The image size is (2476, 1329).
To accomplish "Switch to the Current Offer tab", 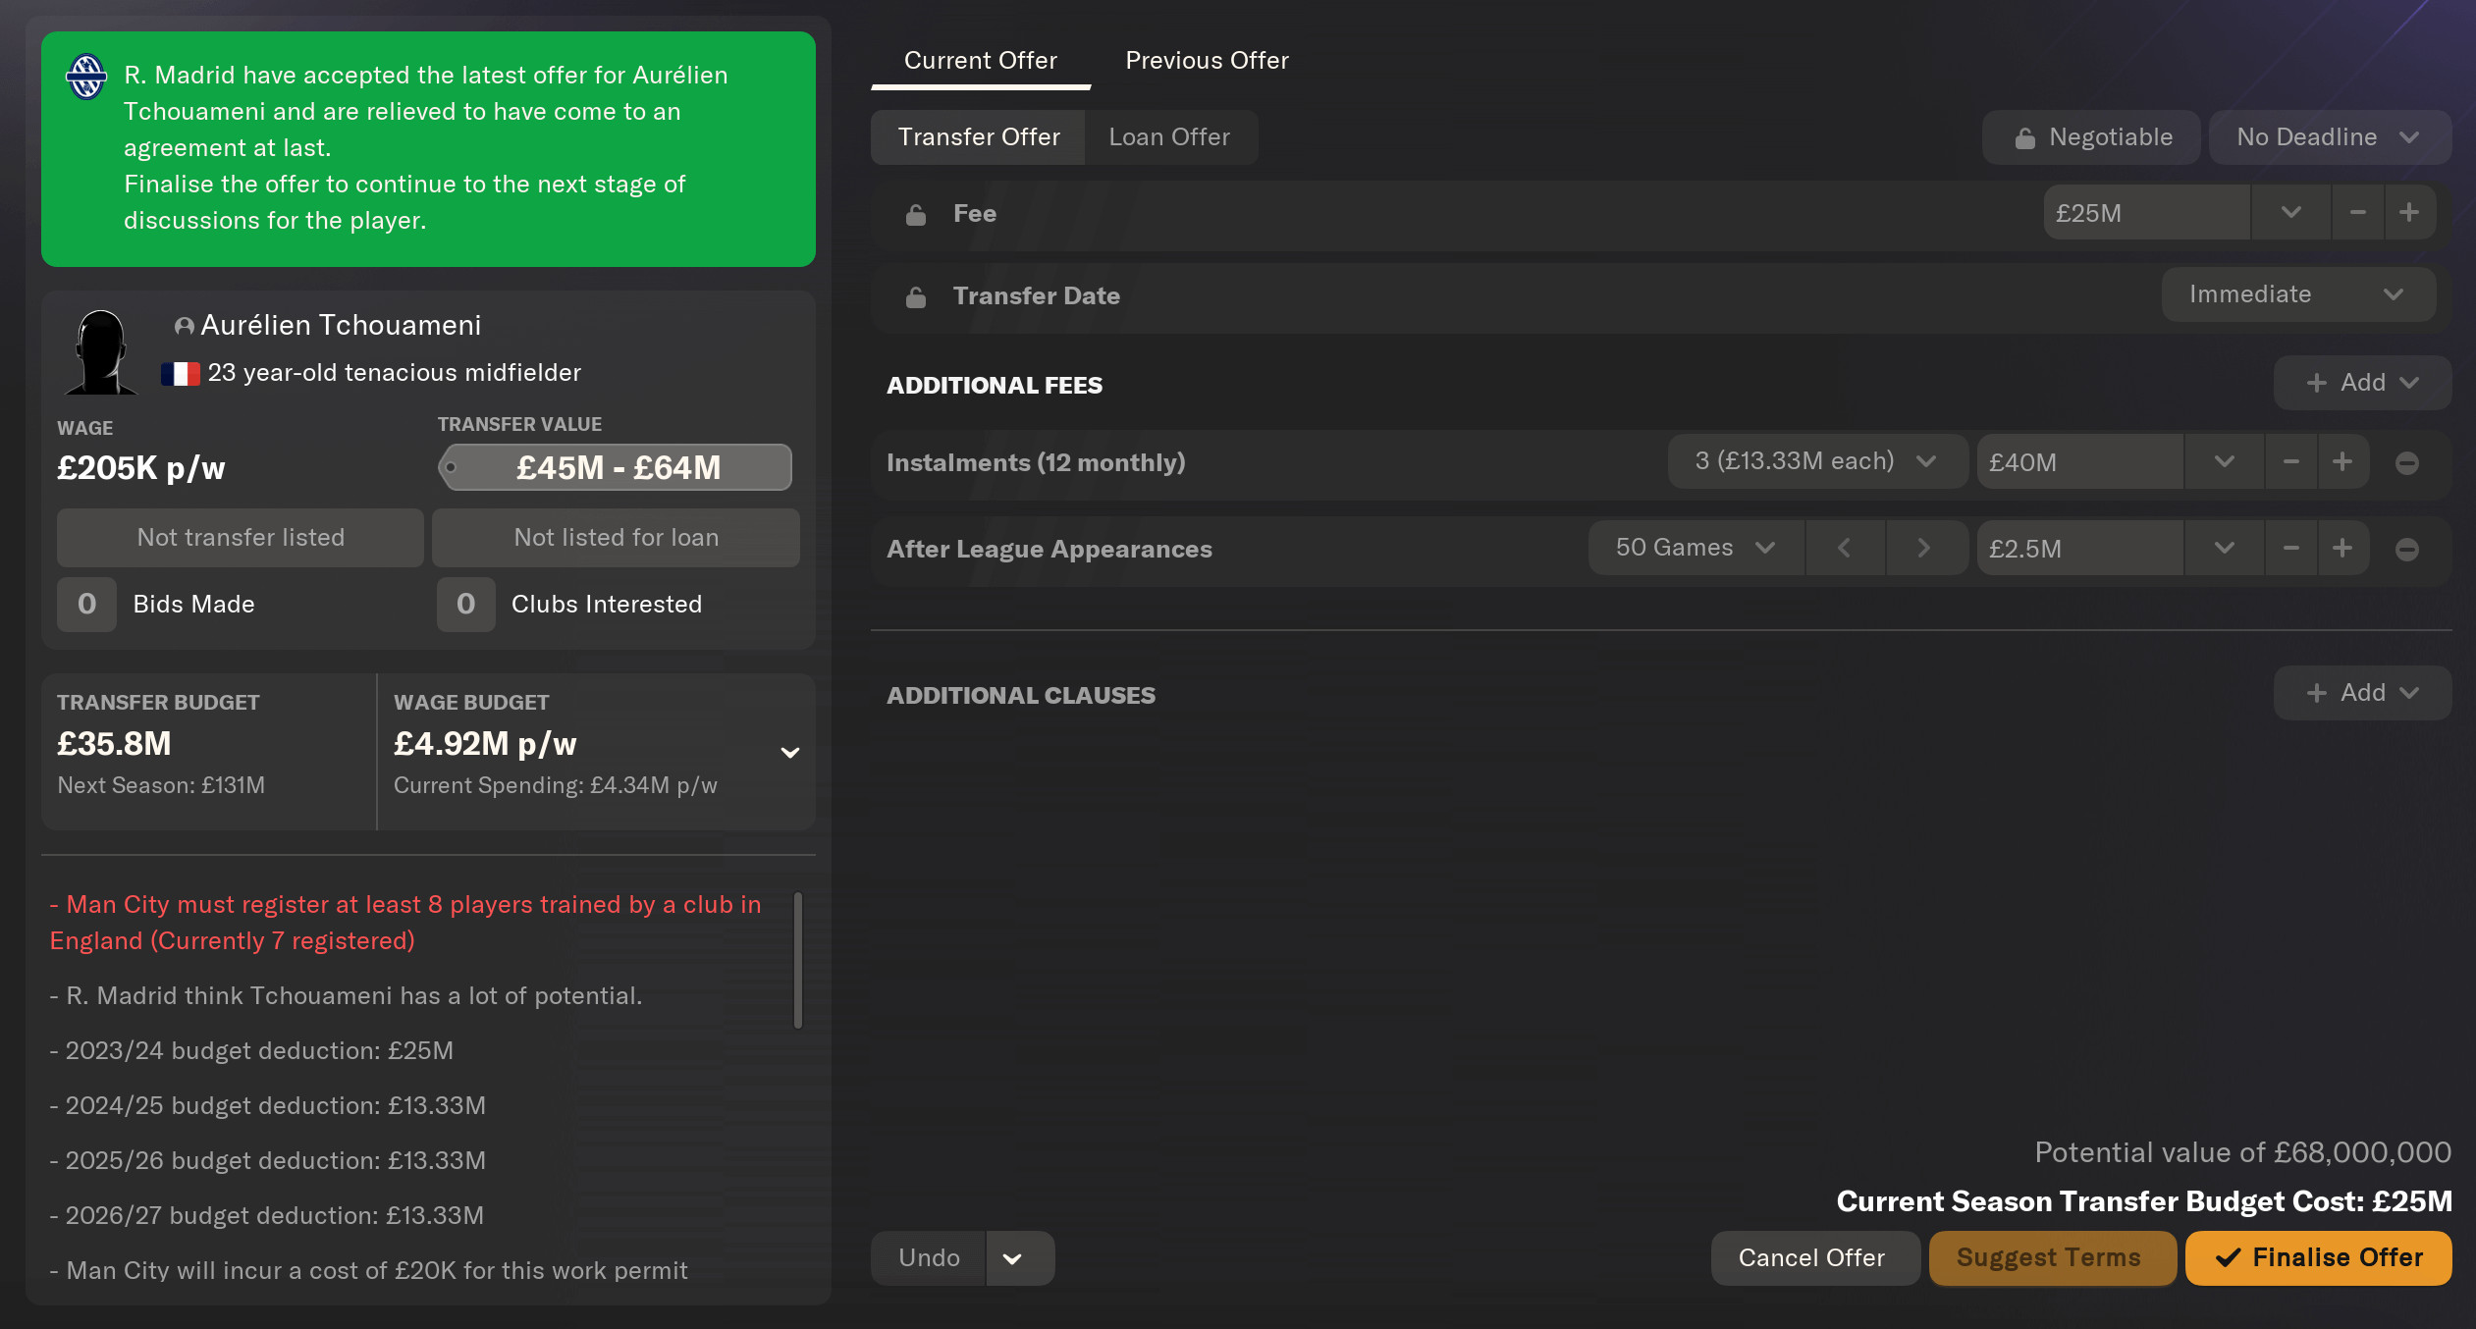I will pyautogui.click(x=980, y=61).
